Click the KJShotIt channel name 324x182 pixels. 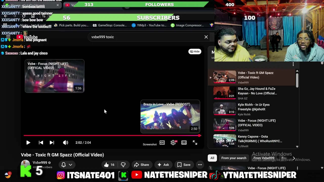pyautogui.click(x=243, y=146)
